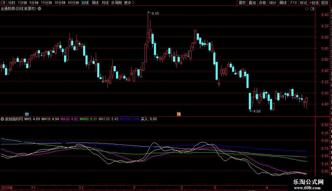Click the 标记 mark button
332x191 pixels.
(304, 3)
